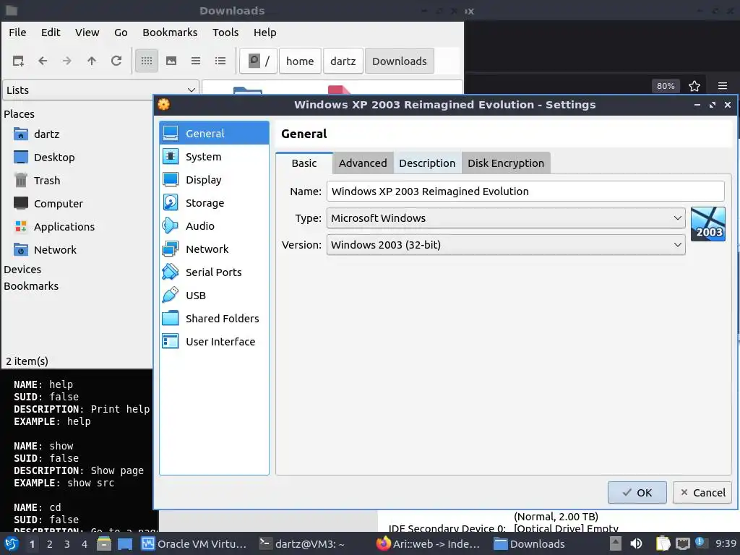
Task: Expand Bookmarks section in Places pane
Action: [31, 286]
